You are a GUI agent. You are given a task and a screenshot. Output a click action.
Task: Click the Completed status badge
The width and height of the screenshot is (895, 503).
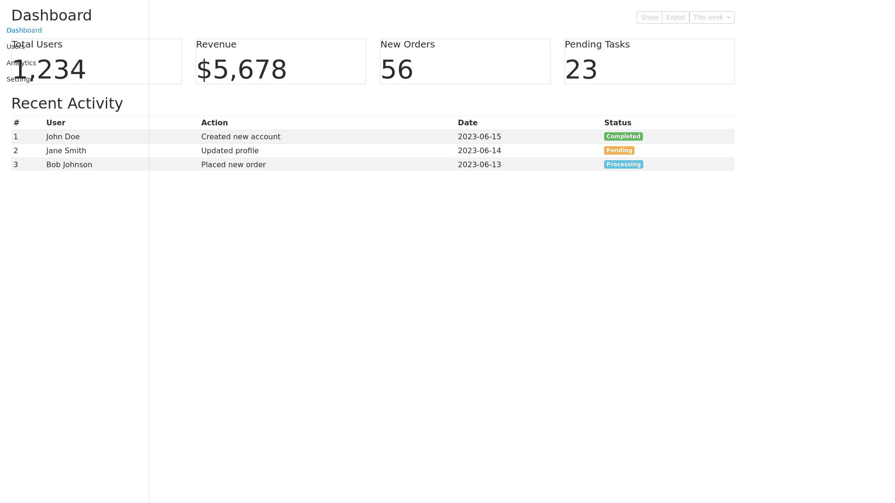(623, 136)
